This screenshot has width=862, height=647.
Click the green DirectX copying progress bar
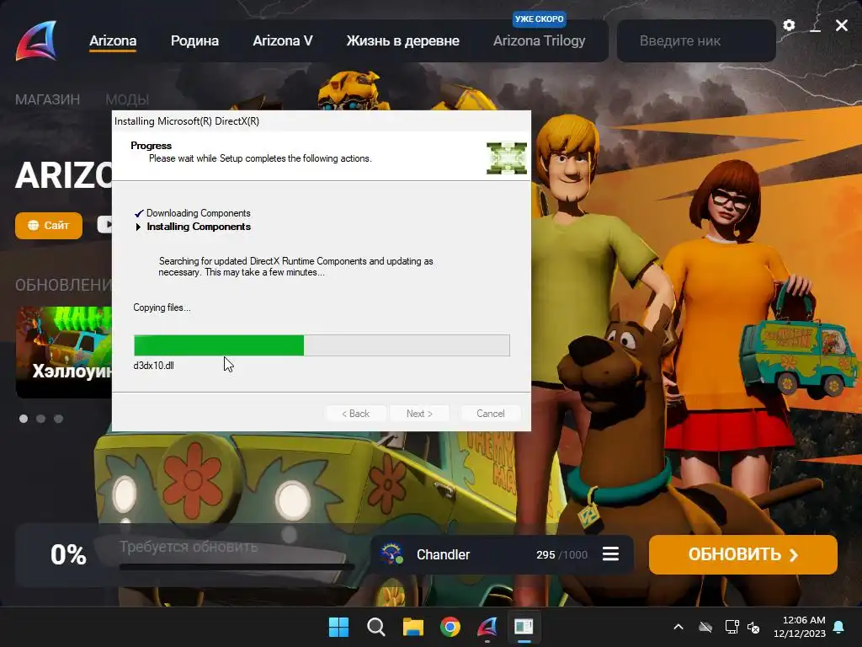[x=322, y=345]
